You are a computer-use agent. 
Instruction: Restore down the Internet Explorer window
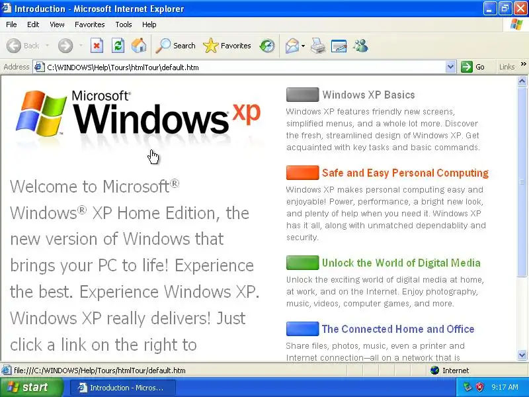[x=505, y=9]
